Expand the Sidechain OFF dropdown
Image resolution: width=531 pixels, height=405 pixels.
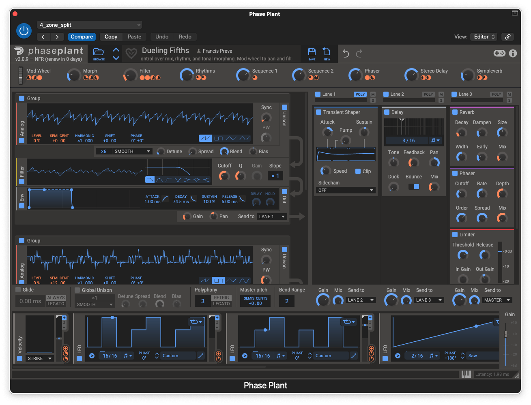click(346, 190)
